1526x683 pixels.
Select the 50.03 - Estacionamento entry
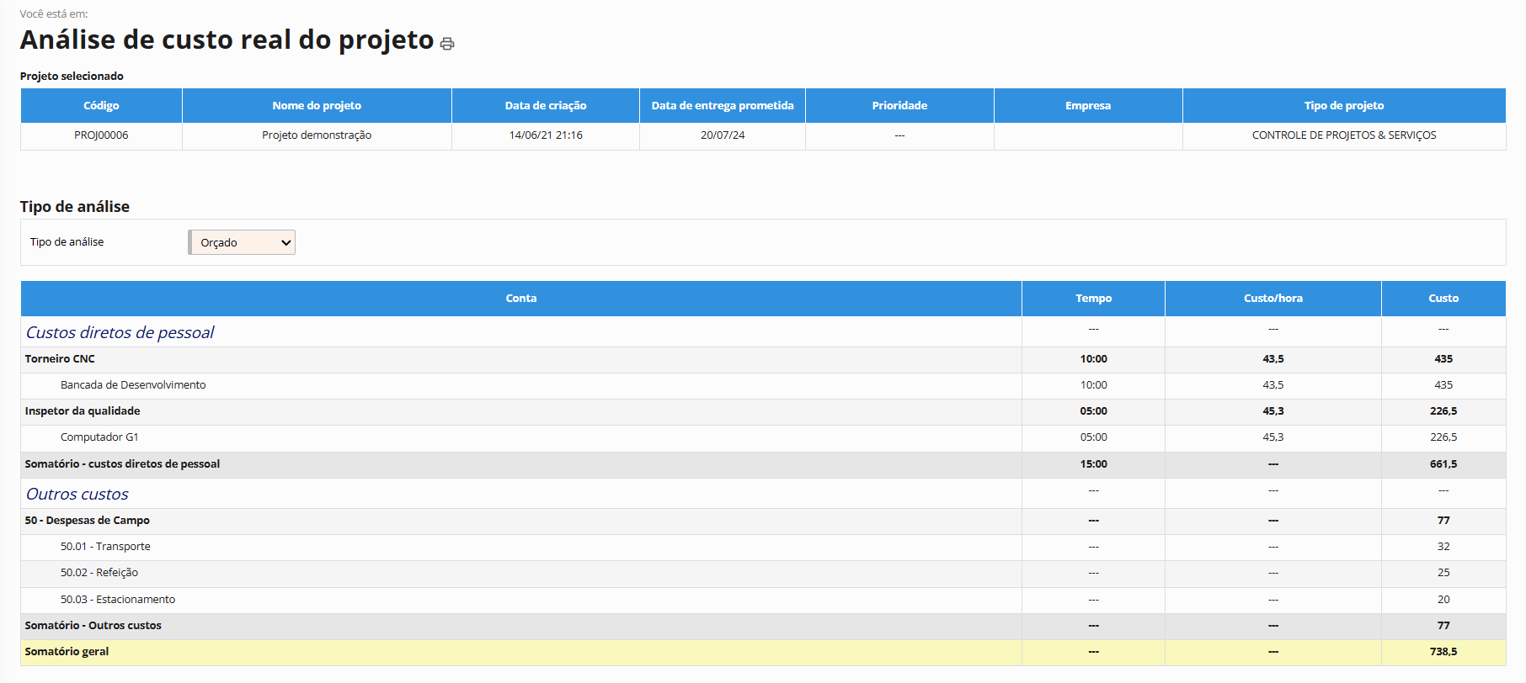click(x=118, y=600)
